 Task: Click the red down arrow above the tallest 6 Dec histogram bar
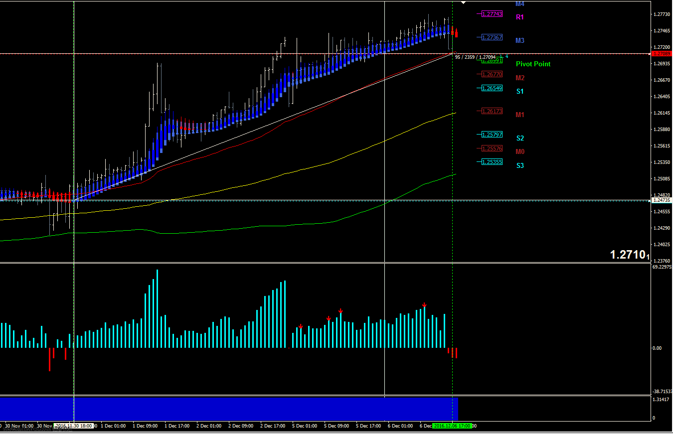click(424, 305)
